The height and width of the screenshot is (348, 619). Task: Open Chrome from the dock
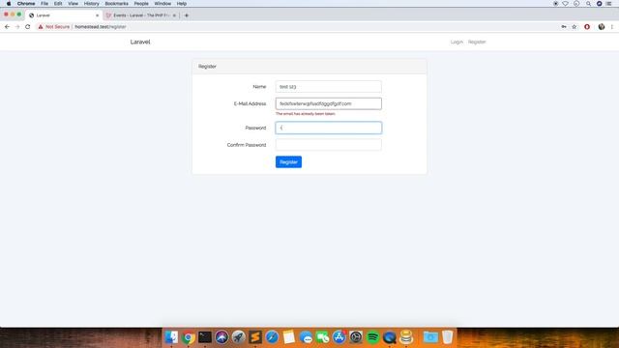tap(189, 337)
